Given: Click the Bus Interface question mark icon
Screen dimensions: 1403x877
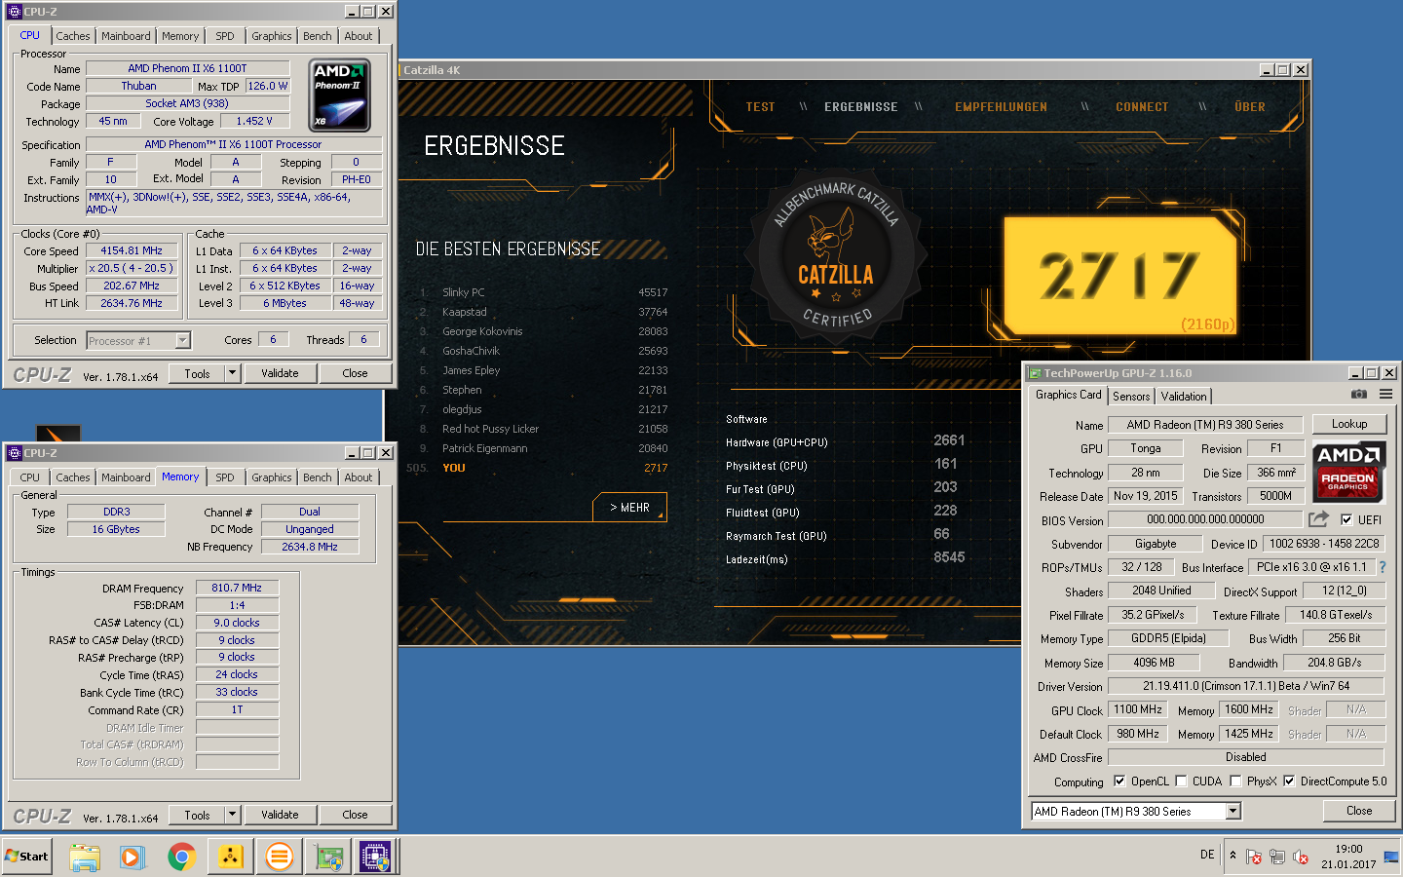Looking at the screenshot, I should tap(1382, 567).
